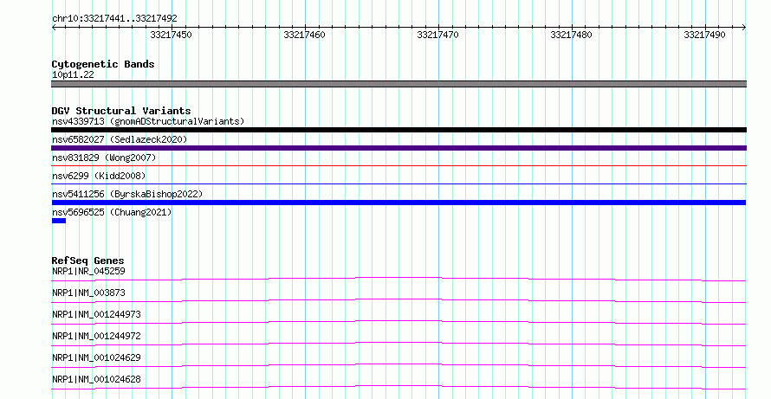Select the black nsv4339713 variant bar
This screenshot has width=771, height=399.
coord(398,130)
